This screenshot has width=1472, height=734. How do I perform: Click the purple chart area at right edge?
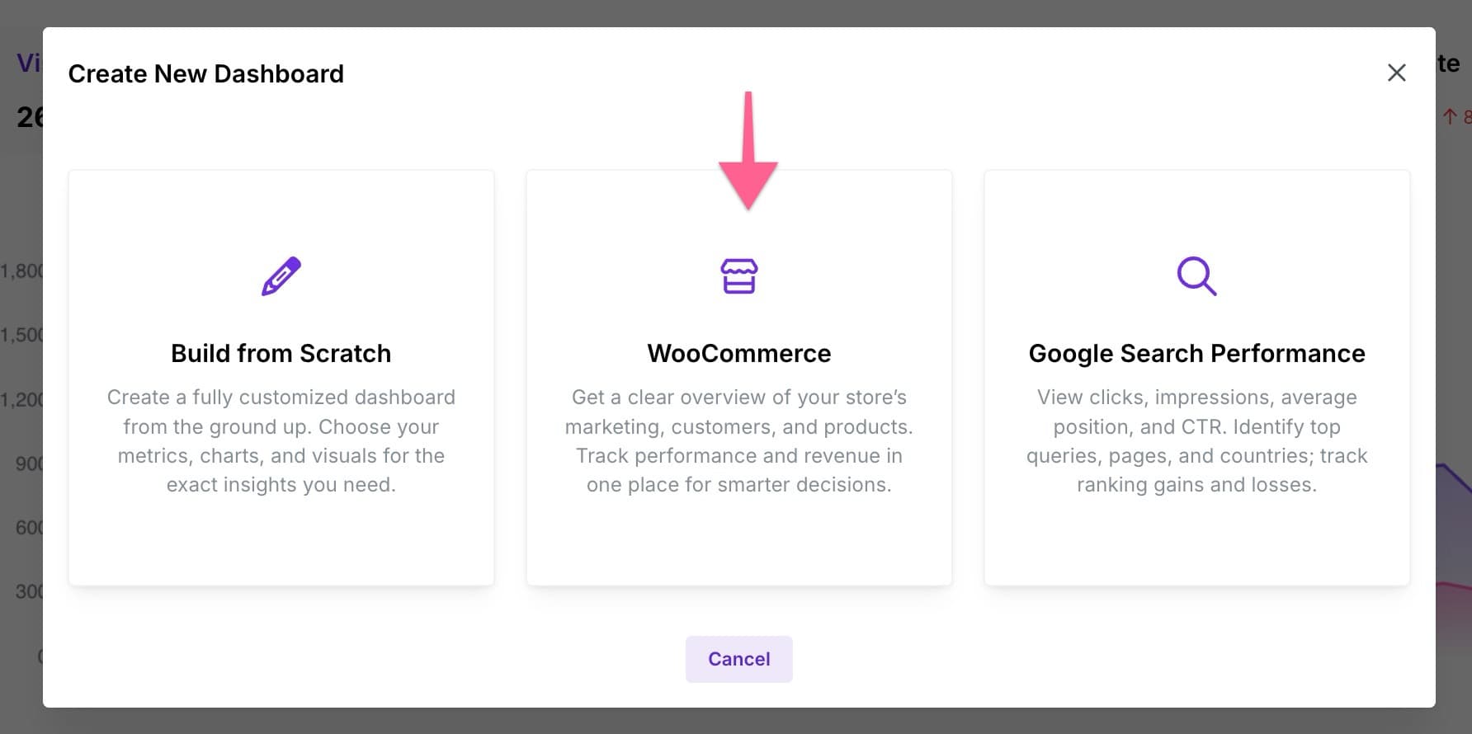1454,528
